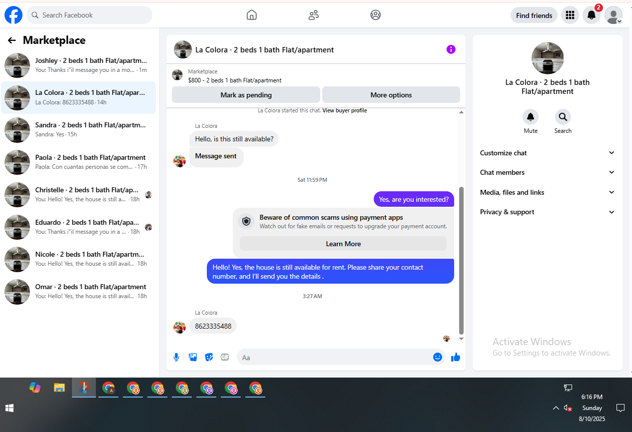The image size is (632, 432).
Task: Click the large listing thumbnail in right panel
Action: click(548, 58)
